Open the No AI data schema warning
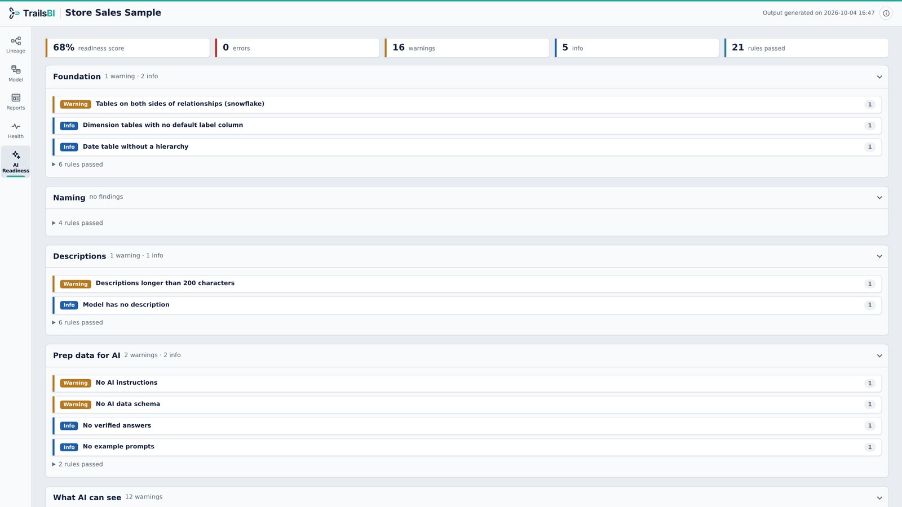This screenshot has height=507, width=902. coord(467,404)
